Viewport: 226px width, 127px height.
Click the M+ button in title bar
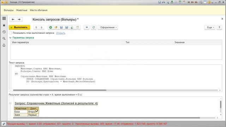click(192, 2)
